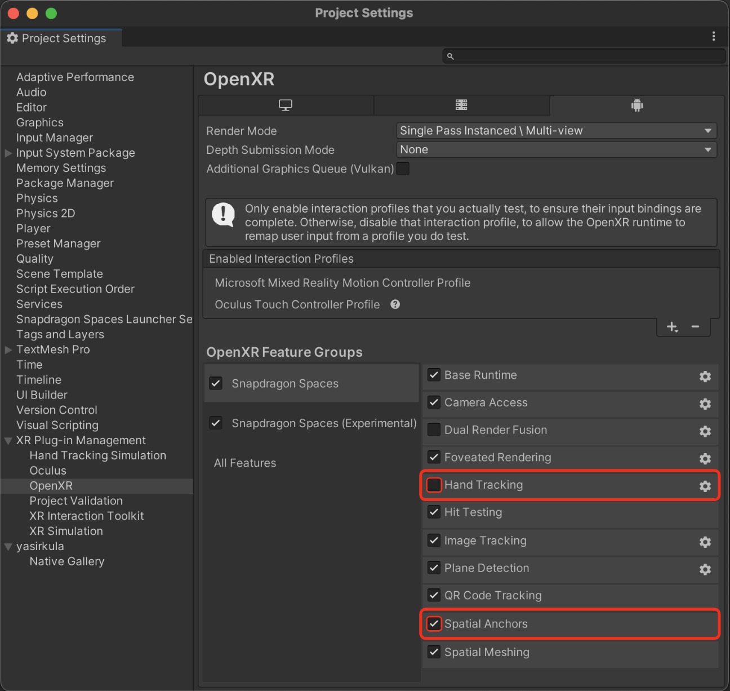Uncheck the Spatial Anchors feature

pos(434,623)
